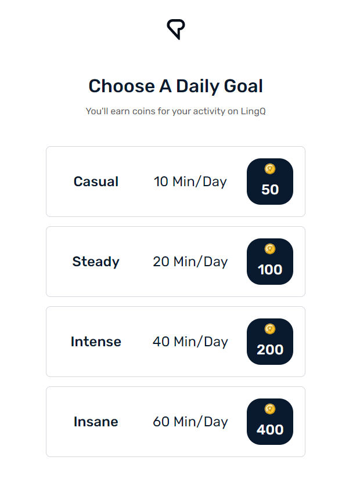342x482 pixels.
Task: Click the coins activity subtitle text
Action: [175, 111]
